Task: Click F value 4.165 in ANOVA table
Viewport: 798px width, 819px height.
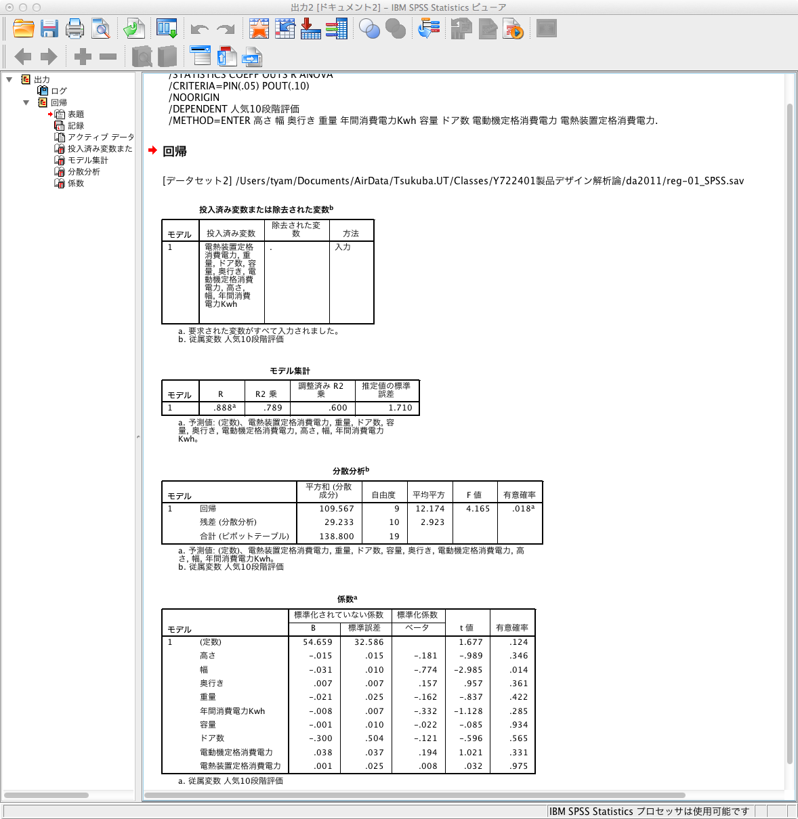Action: [478, 509]
